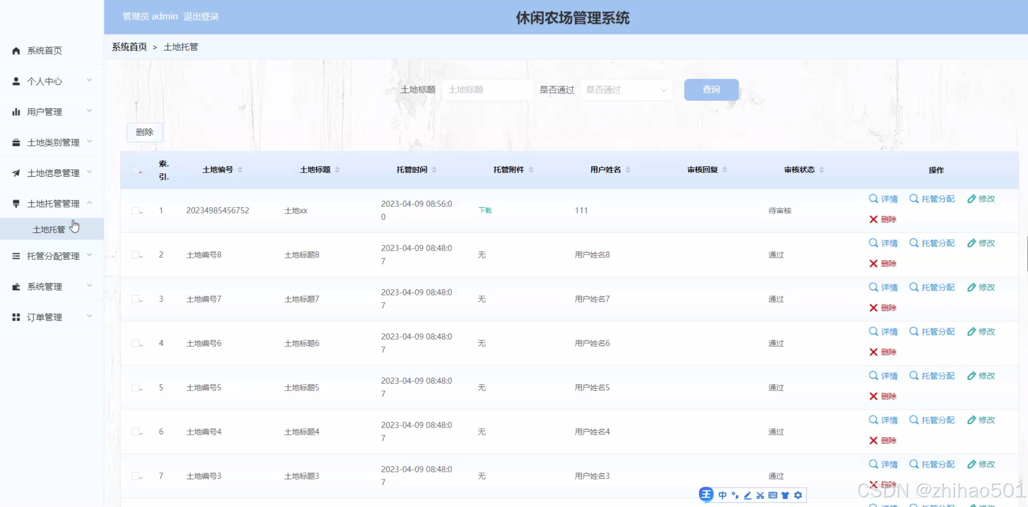Viewport: 1028px width, 507px height.
Task: Sort by 土地编号 column arrows
Action: tap(240, 170)
